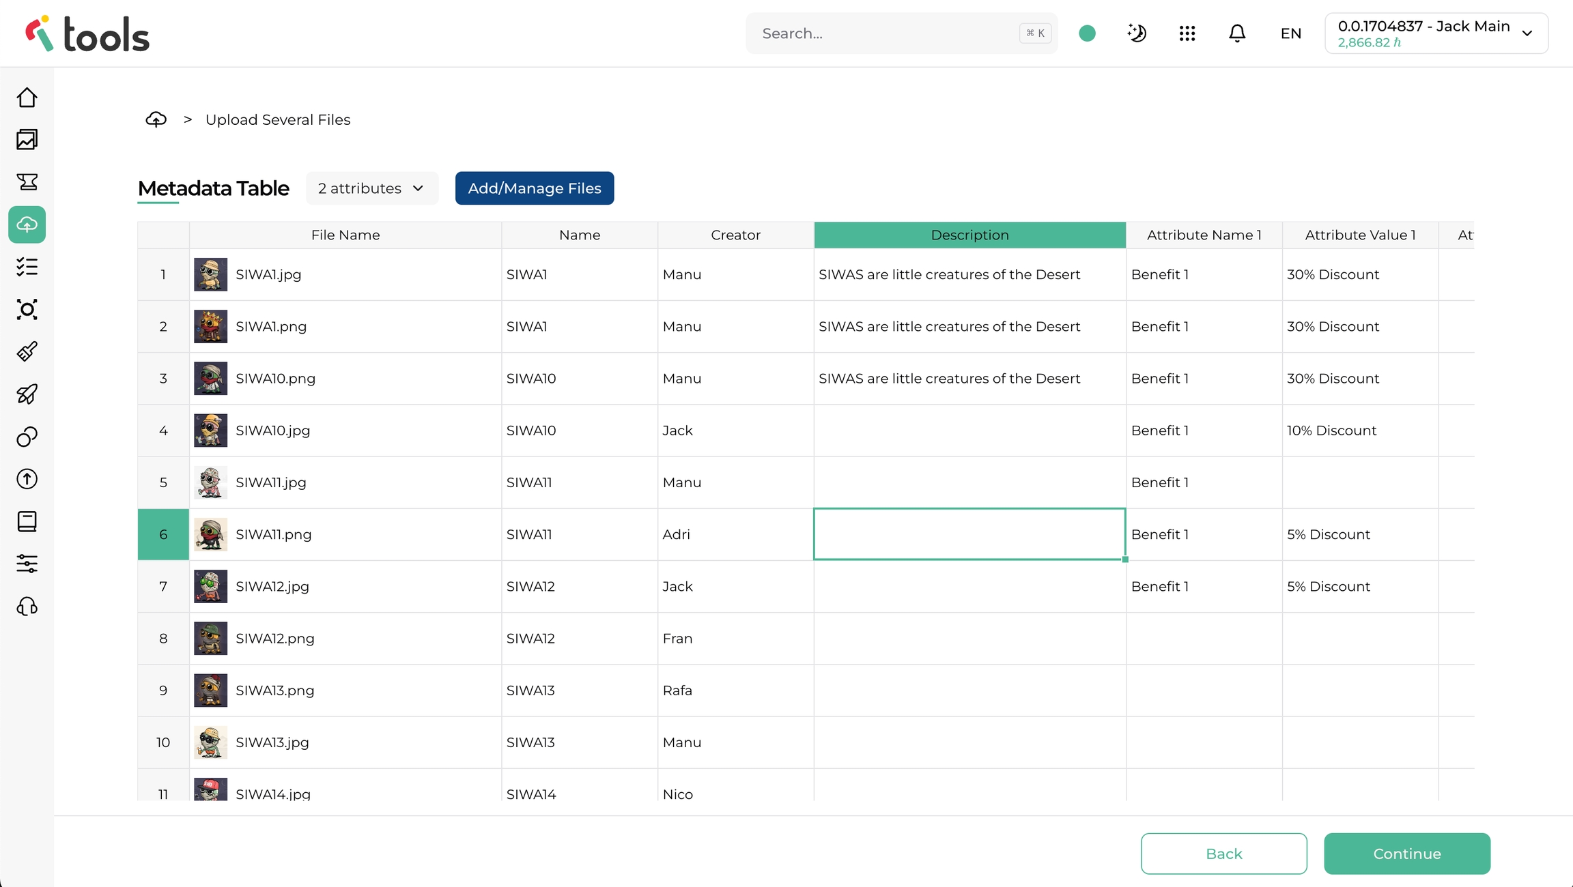Screen dimensions: 1573x887
Task: Click the book icon in sidebar
Action: (x=27, y=521)
